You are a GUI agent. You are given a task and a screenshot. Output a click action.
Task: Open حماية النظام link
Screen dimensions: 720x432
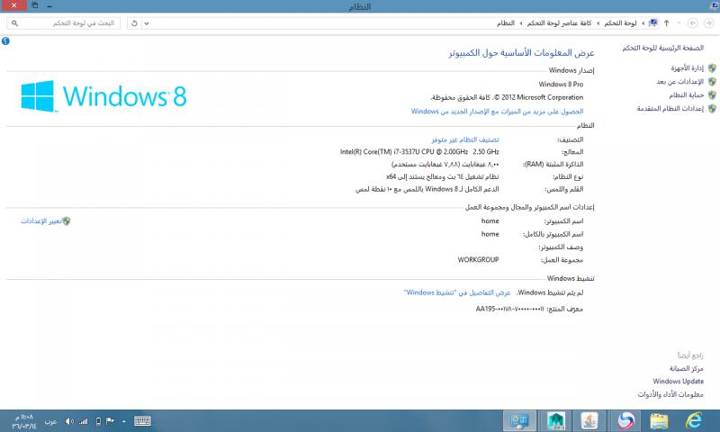pos(686,95)
